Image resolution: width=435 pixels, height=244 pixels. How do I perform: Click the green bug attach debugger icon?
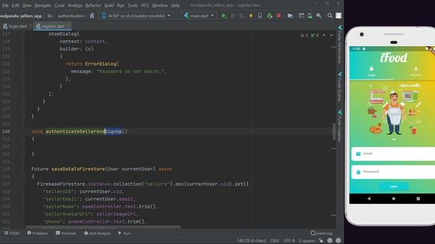tap(269, 16)
